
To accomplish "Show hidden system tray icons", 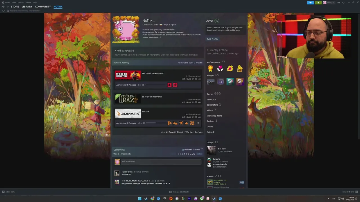I will (x=328, y=199).
